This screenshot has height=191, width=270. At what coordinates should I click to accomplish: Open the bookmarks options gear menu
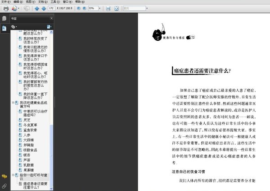click(14, 27)
